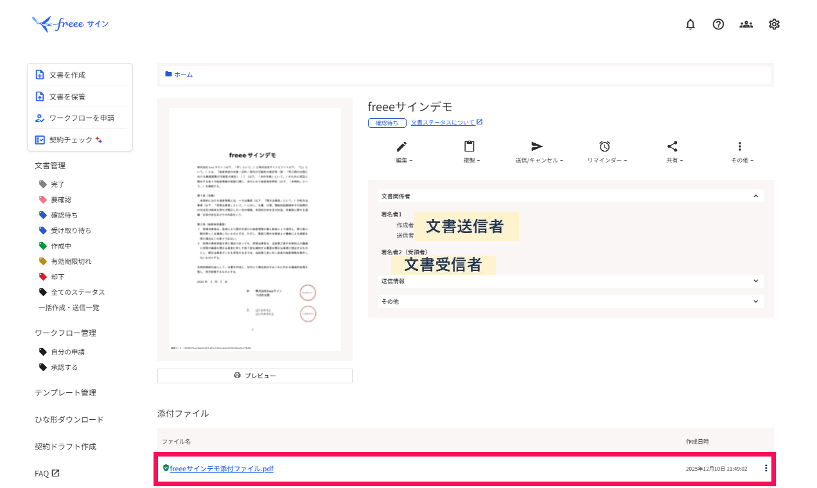Open the settings gear icon
This screenshot has height=488, width=817.
click(774, 24)
